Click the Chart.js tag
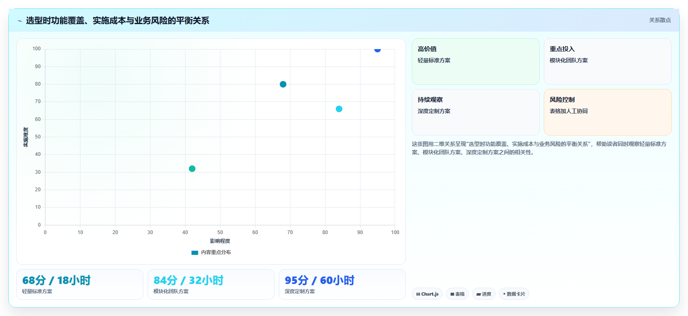Screen dimensions: 688x316 427,294
